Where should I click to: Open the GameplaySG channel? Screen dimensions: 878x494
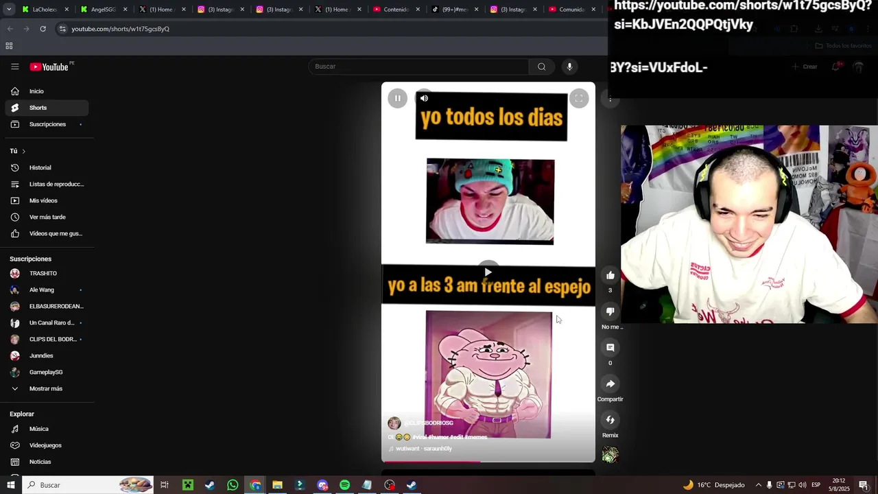point(47,372)
